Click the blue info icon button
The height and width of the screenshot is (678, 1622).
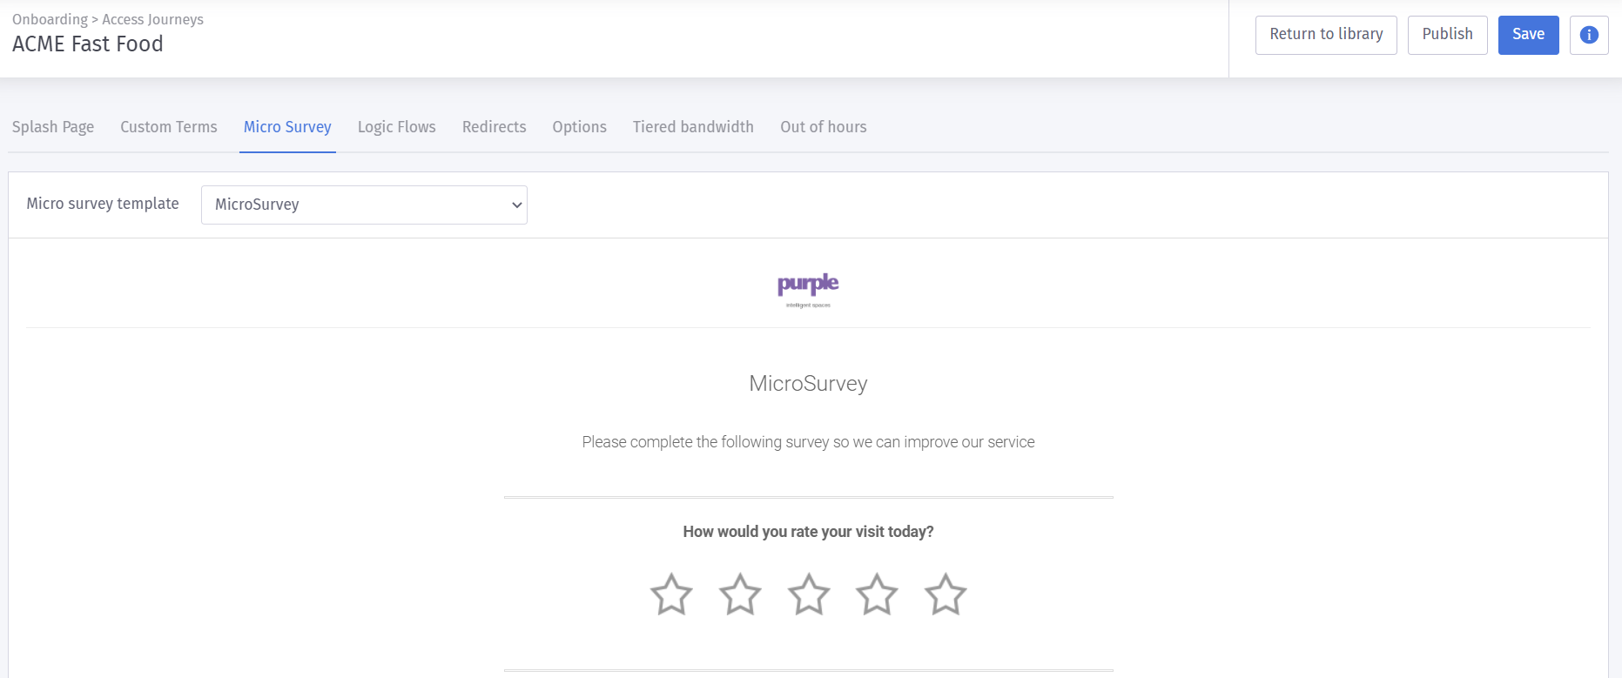1588,35
